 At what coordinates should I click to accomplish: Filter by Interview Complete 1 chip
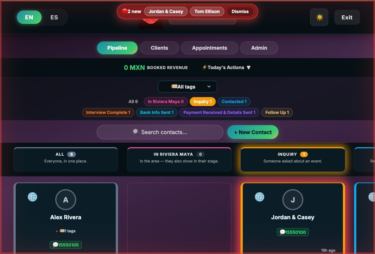click(x=108, y=112)
